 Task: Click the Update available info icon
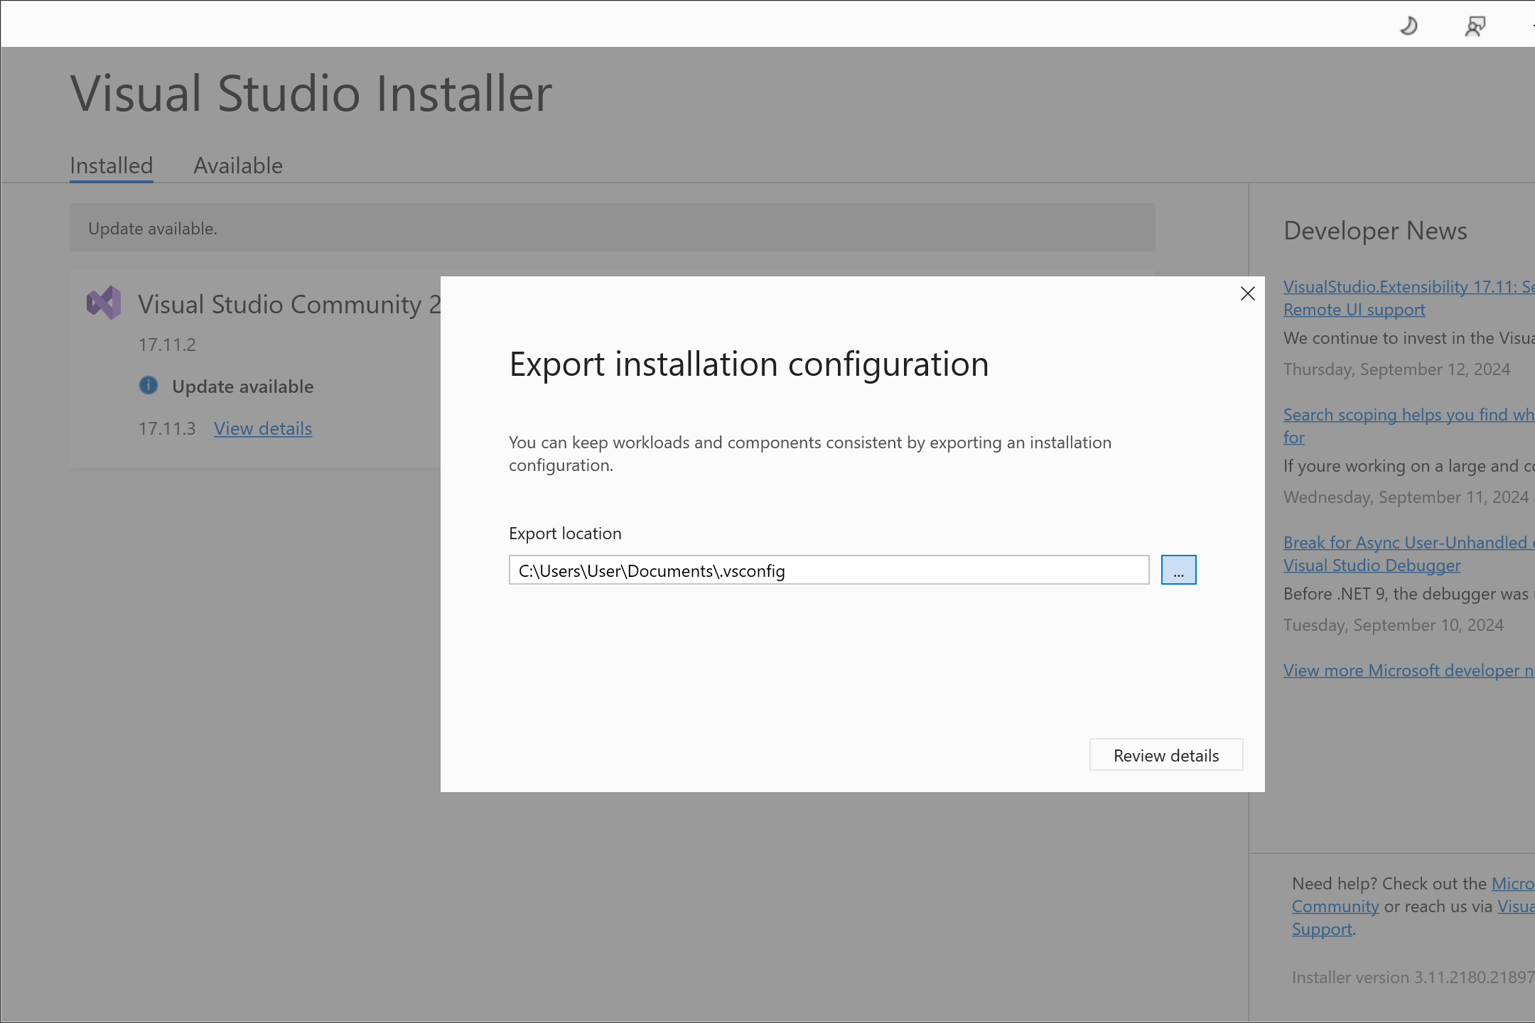149,386
